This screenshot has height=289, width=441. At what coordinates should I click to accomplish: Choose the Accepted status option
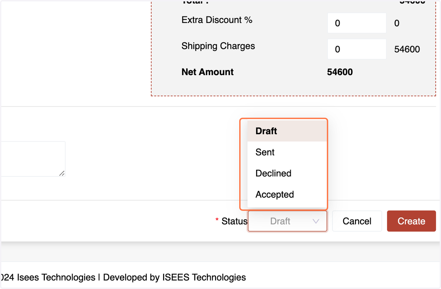coord(287,194)
